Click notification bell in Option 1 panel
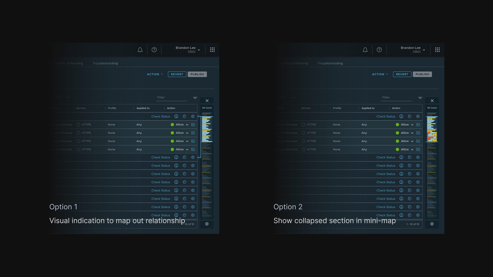This screenshot has width=493, height=277. 140,50
